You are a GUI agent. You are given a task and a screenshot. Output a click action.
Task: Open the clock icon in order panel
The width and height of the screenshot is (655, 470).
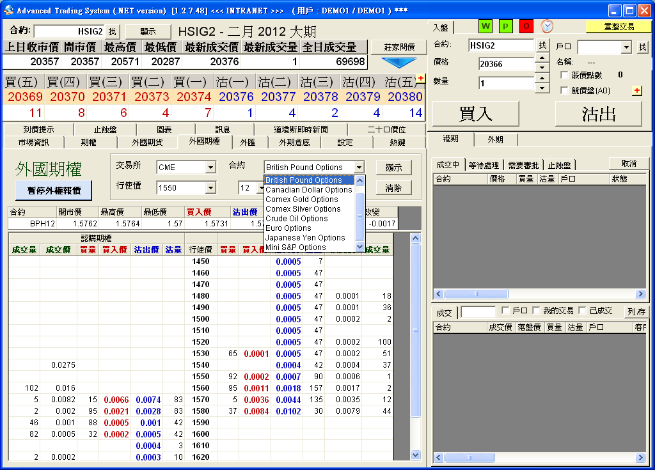pyautogui.click(x=547, y=26)
